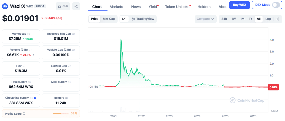Select the line chart icon
285x121 pixels.
click(124, 19)
